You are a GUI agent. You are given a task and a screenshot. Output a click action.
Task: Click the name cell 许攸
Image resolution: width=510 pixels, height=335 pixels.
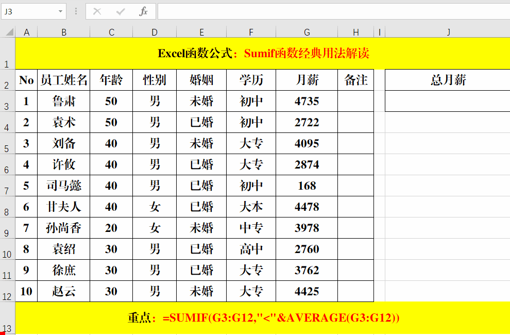click(x=64, y=165)
